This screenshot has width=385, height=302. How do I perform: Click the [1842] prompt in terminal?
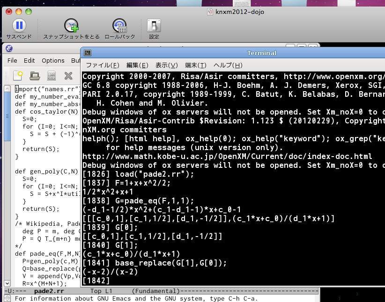tap(96, 280)
